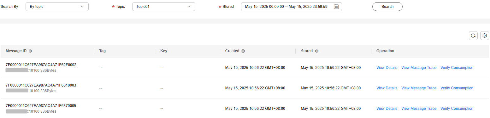Select the Stored date range field

(x=292, y=7)
